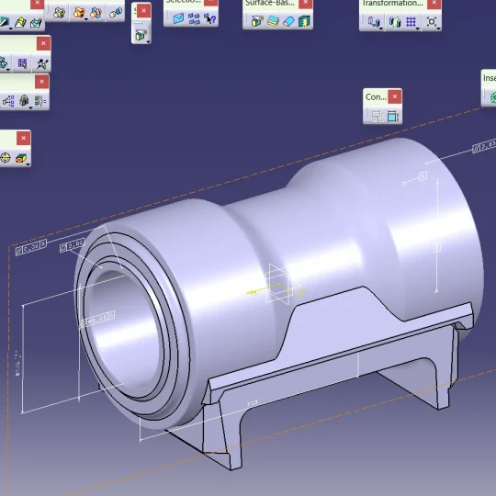Select the Thick Surface tool
The height and width of the screenshot is (496, 496).
pos(273,21)
